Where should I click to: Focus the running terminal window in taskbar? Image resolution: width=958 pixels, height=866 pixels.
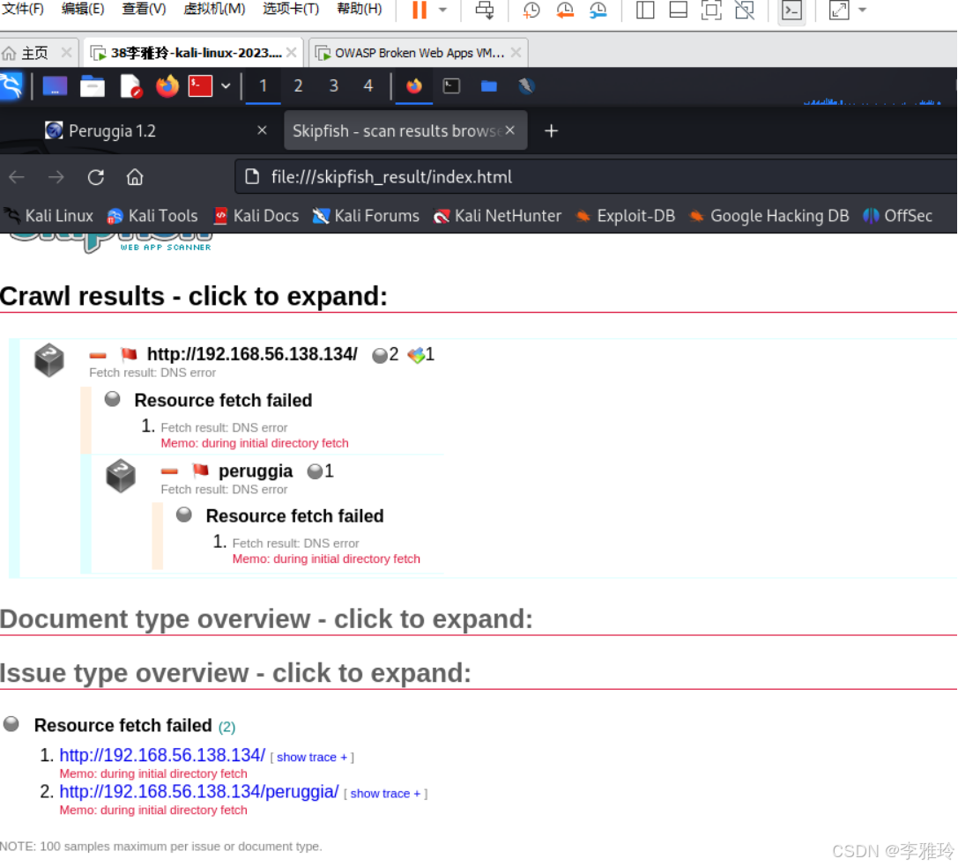(x=451, y=86)
